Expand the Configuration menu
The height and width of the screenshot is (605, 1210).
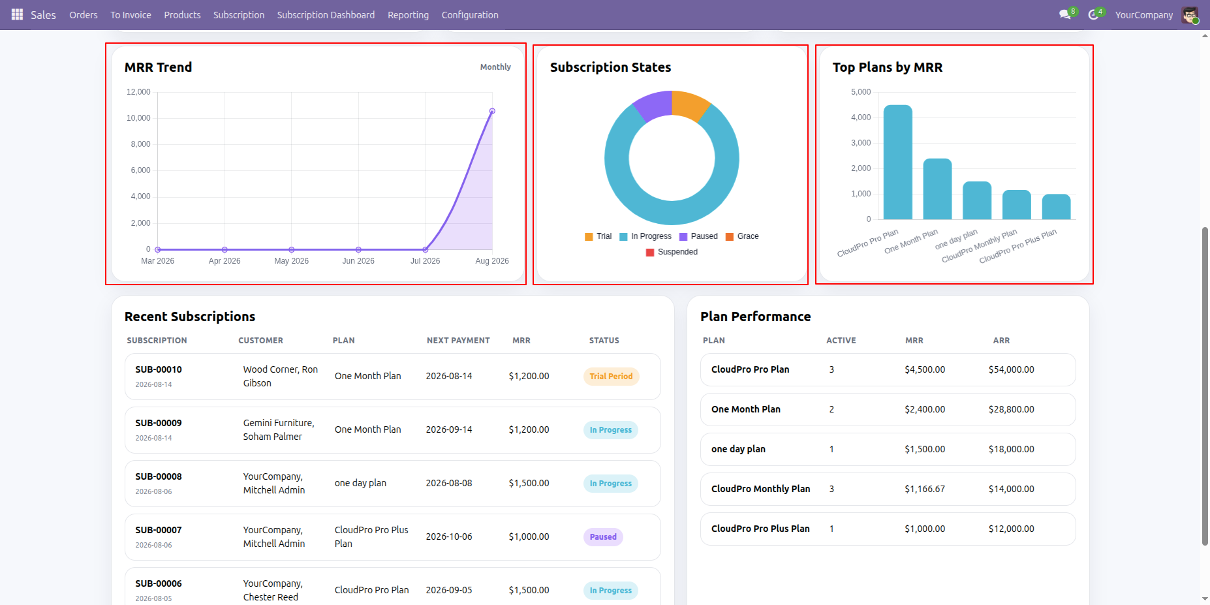tap(470, 15)
